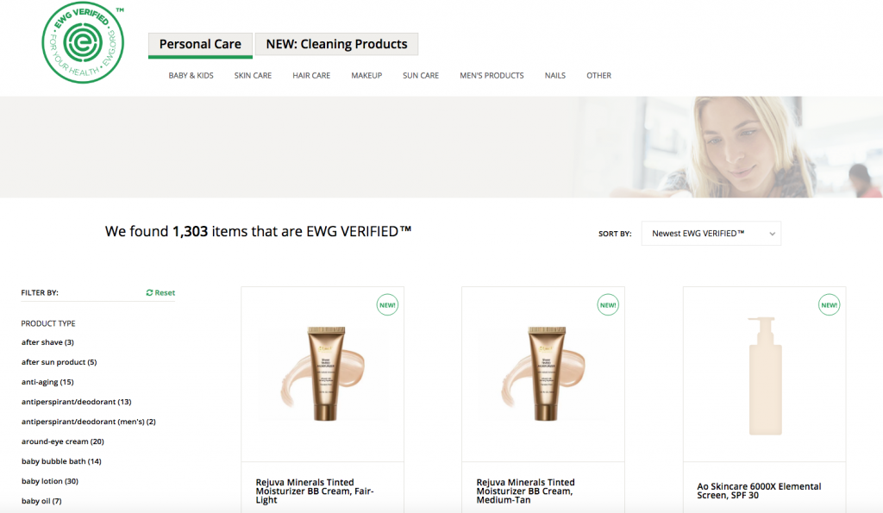The height and width of the screenshot is (513, 883).
Task: Open Rejuva Minerals BB Cream Fair-Light title
Action: click(315, 491)
